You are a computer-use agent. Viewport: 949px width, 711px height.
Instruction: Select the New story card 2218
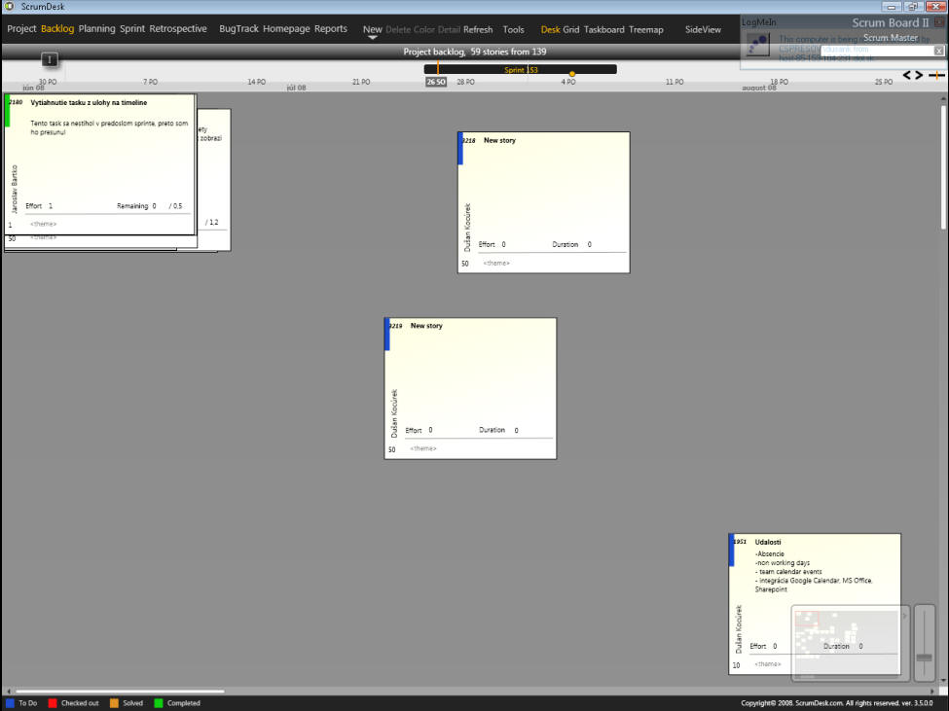(x=543, y=202)
